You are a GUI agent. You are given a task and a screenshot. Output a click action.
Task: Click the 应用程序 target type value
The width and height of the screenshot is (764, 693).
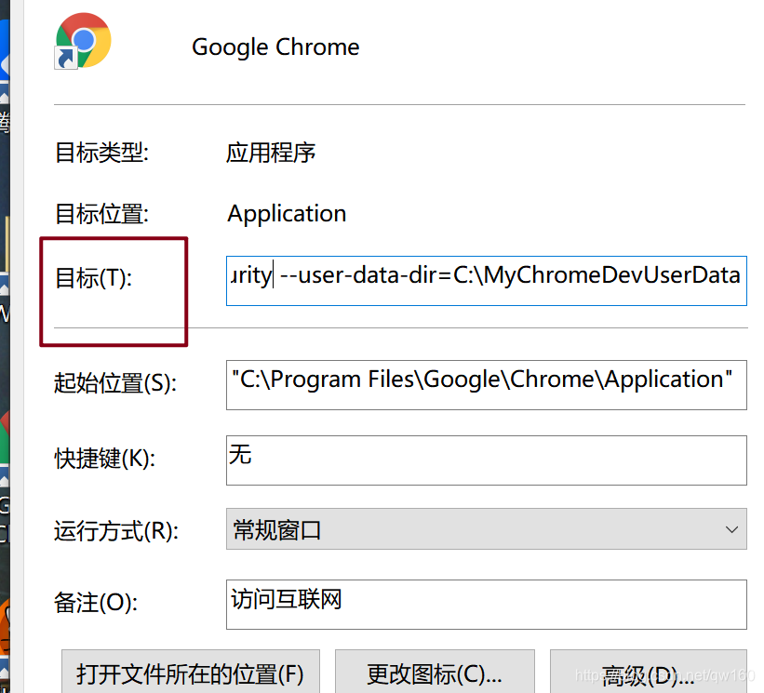[x=271, y=153]
